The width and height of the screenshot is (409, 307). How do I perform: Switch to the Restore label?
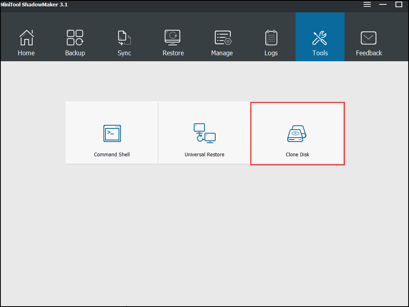point(173,53)
